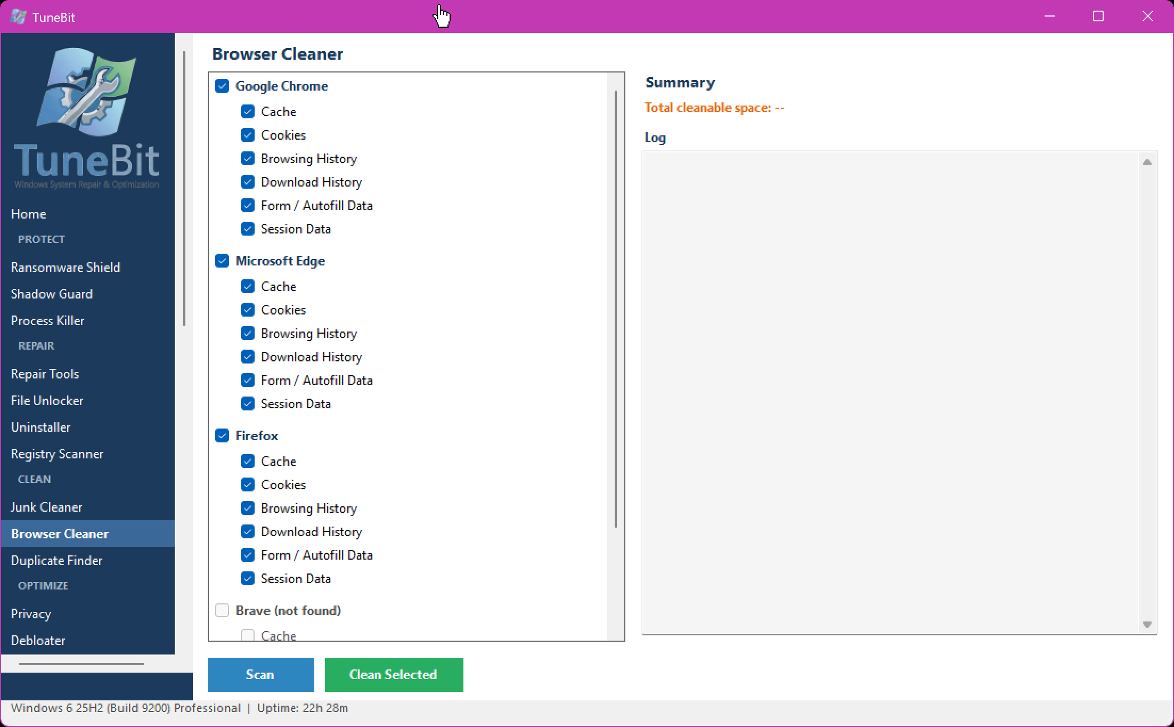
Task: Toggle Download History under Firefox
Action: point(248,531)
